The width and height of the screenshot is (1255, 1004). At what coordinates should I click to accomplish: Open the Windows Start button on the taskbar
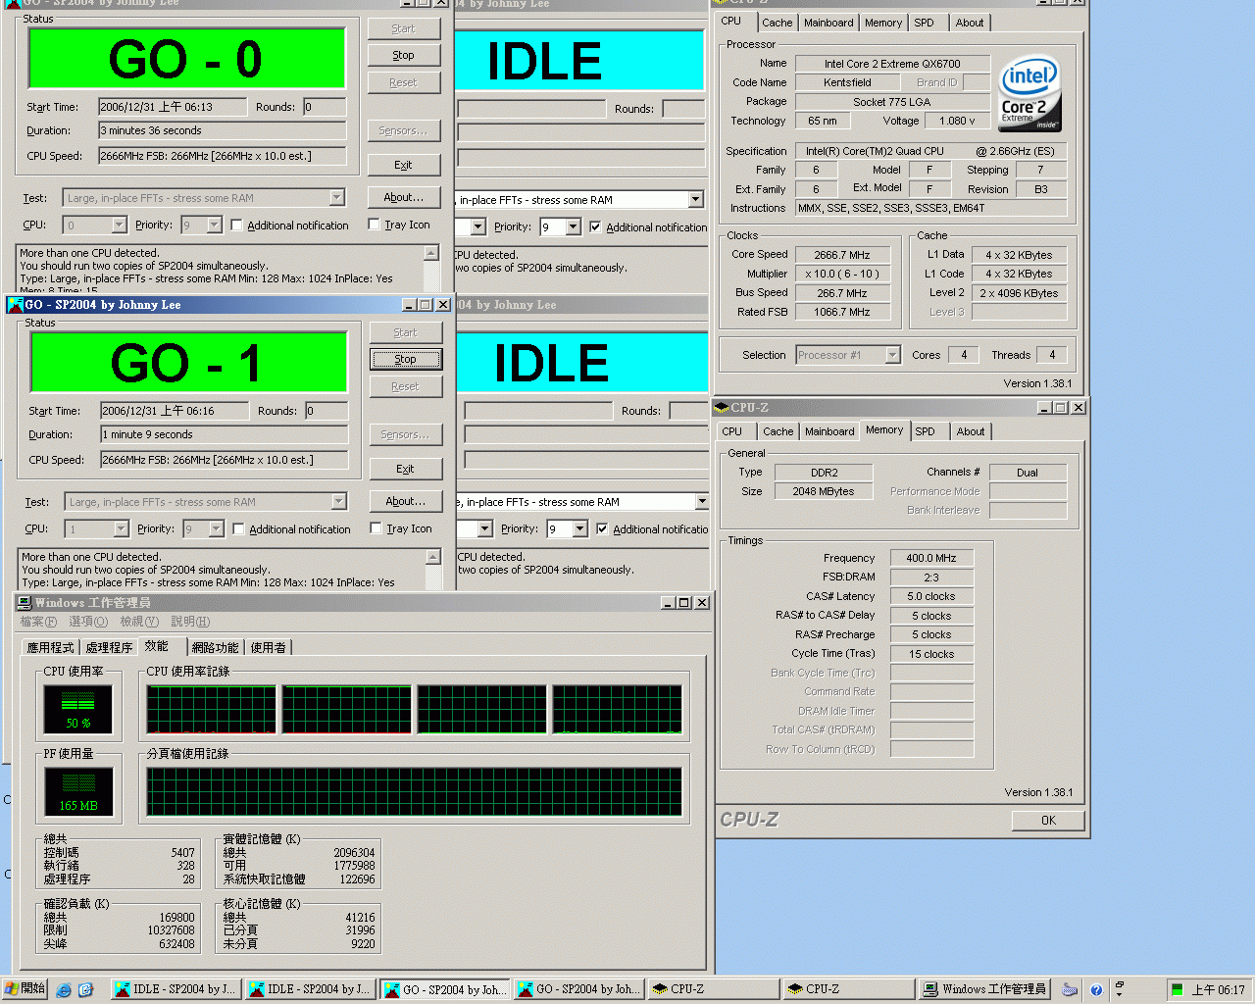point(25,989)
